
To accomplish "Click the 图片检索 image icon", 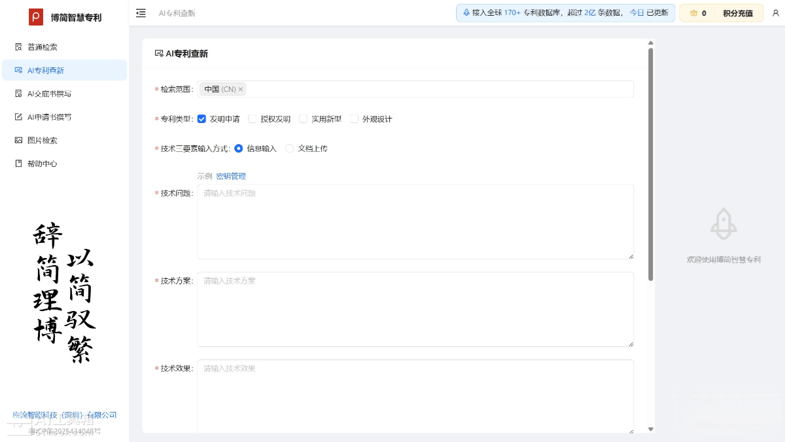I will 19,140.
